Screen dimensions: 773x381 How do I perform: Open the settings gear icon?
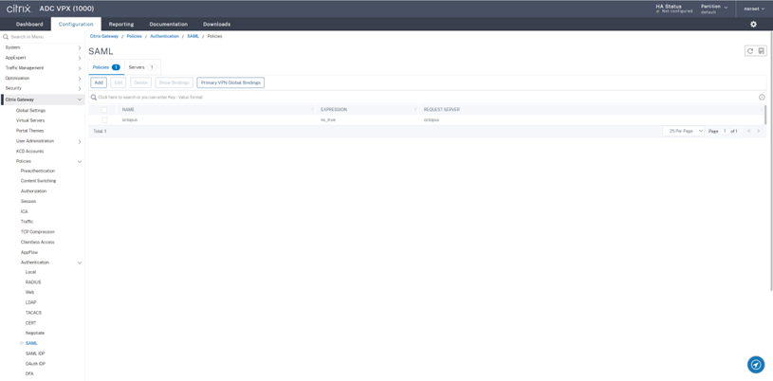[753, 24]
